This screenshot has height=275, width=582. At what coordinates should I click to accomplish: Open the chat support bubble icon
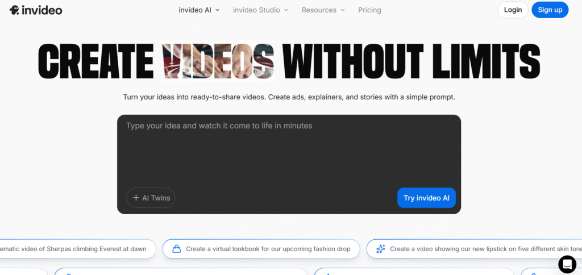[x=567, y=264]
